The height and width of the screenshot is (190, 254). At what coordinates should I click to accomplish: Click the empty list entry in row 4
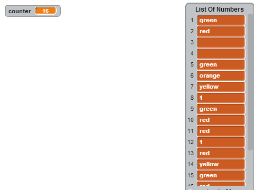tap(221, 54)
